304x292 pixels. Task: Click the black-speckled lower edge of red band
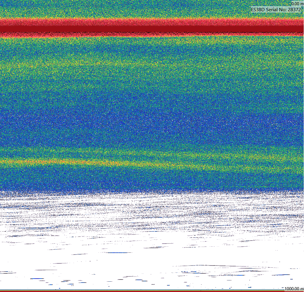click(x=152, y=34)
